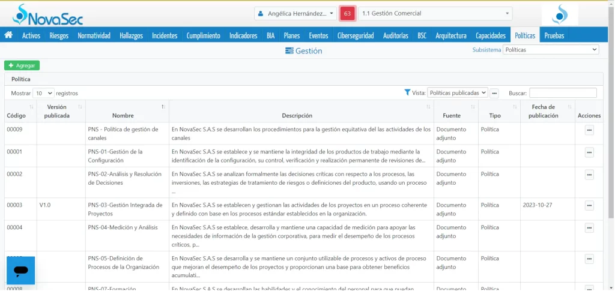Open the Activos menu
This screenshot has height=291, width=615.
(x=31, y=35)
